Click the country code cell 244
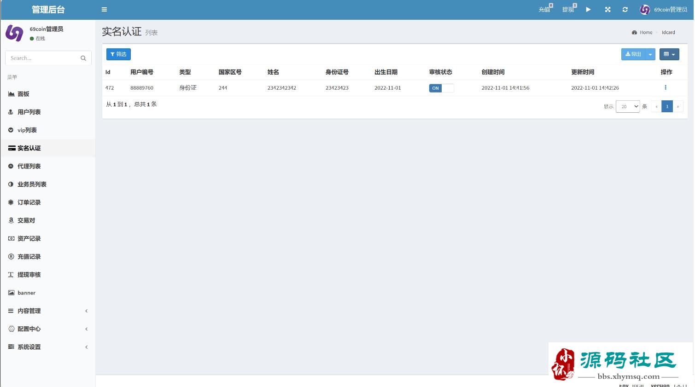This screenshot has width=695, height=387. [223, 88]
